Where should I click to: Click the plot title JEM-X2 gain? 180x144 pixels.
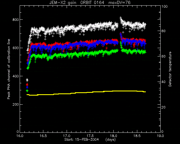[x=63, y=3]
